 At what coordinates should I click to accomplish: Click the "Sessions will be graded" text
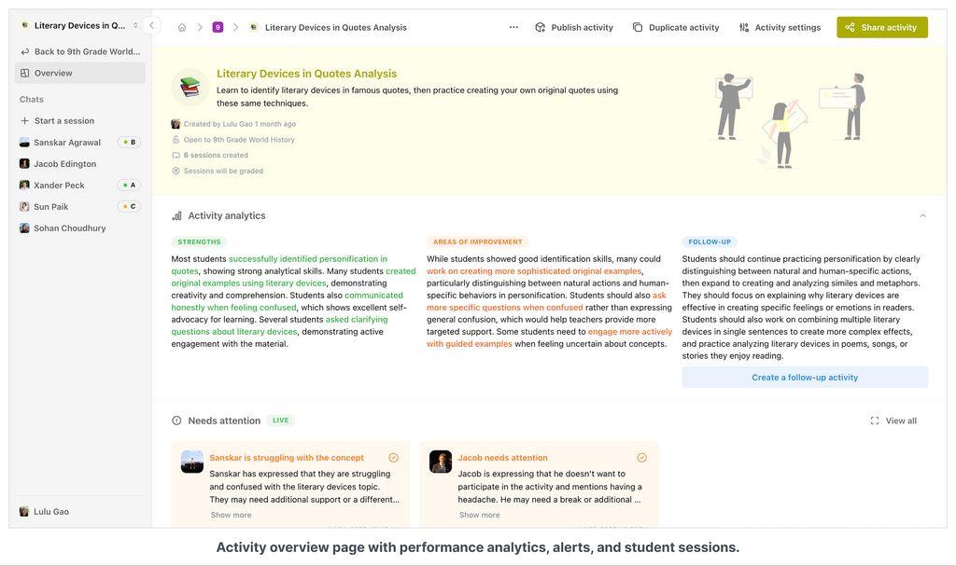[224, 172]
